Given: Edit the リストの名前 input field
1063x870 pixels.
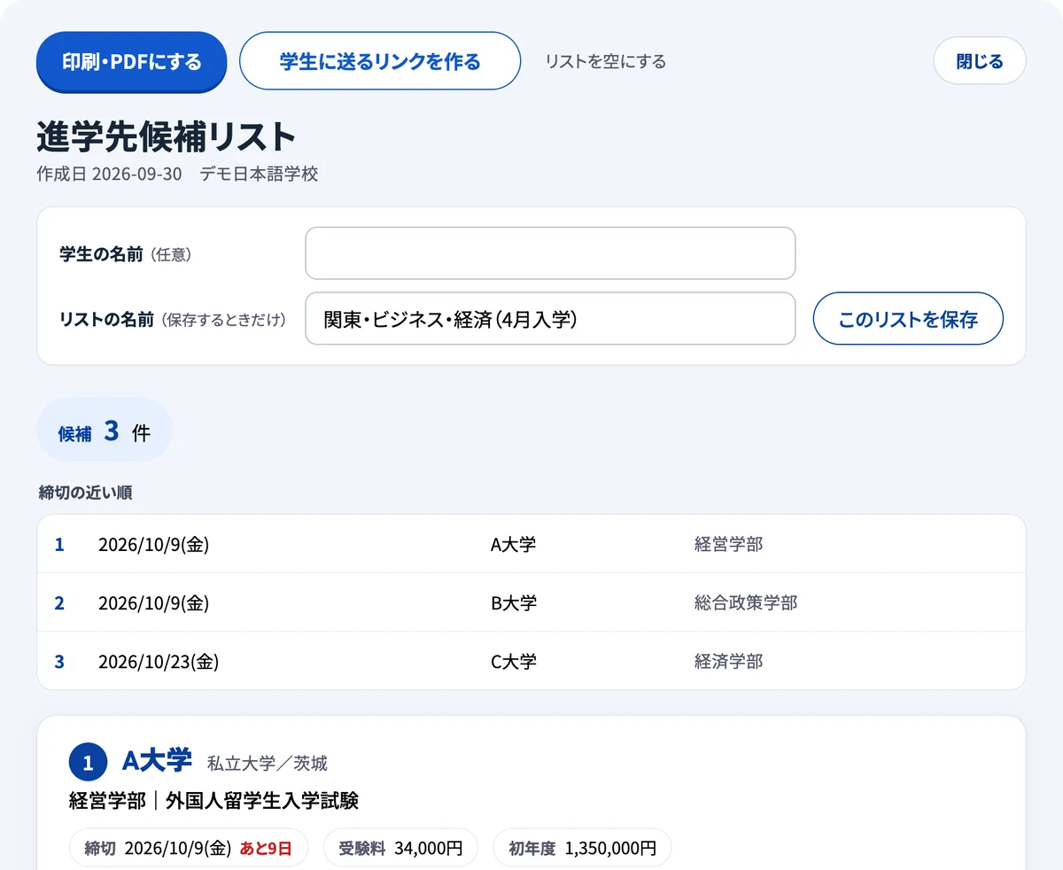Looking at the screenshot, I should pyautogui.click(x=550, y=319).
